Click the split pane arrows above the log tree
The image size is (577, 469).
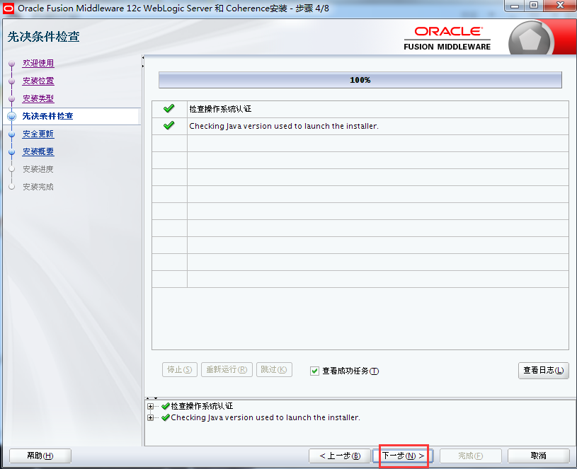click(152, 398)
